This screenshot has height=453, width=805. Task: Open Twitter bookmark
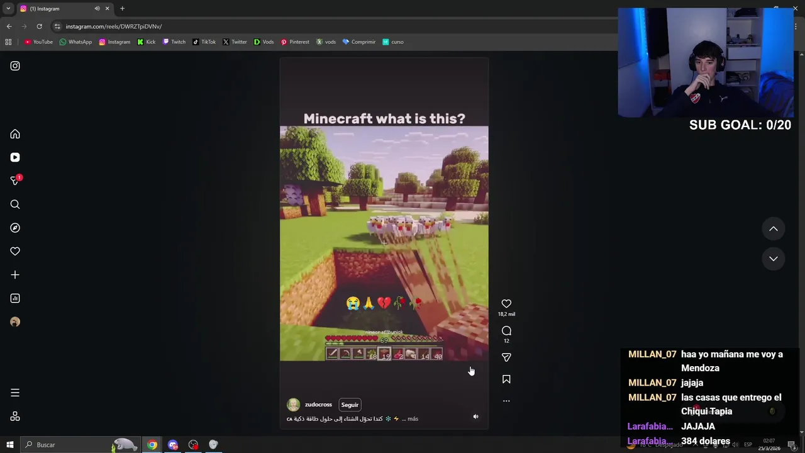pos(235,42)
